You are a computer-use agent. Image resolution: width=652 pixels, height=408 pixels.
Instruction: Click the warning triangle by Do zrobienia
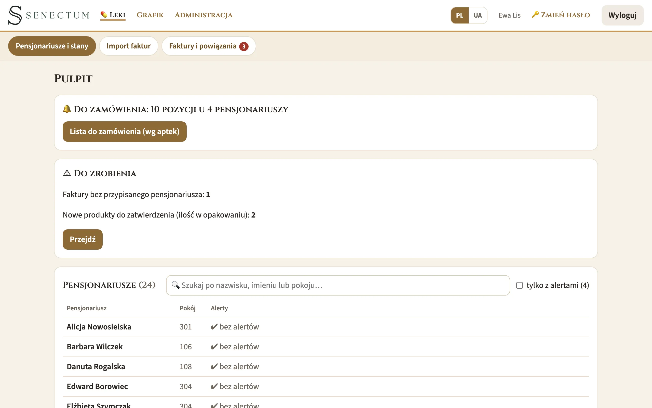click(67, 173)
